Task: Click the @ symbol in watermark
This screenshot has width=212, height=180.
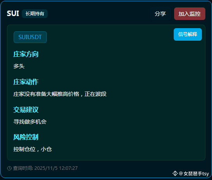Action: pyautogui.click(x=181, y=173)
